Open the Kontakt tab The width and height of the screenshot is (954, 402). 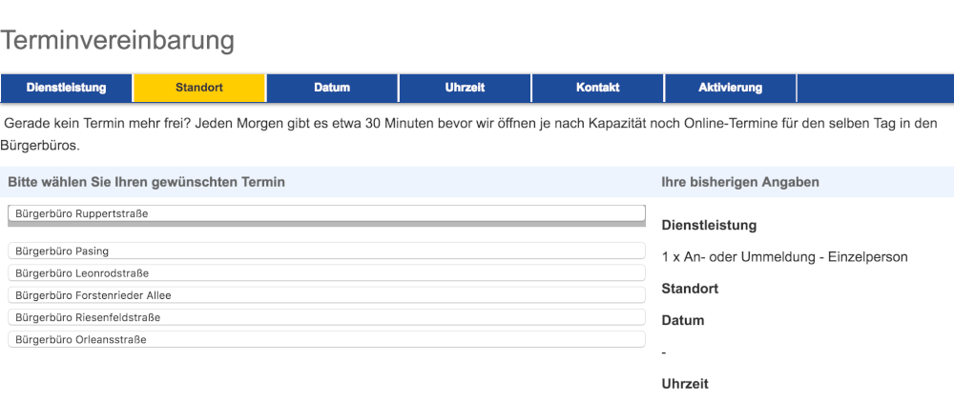click(598, 88)
